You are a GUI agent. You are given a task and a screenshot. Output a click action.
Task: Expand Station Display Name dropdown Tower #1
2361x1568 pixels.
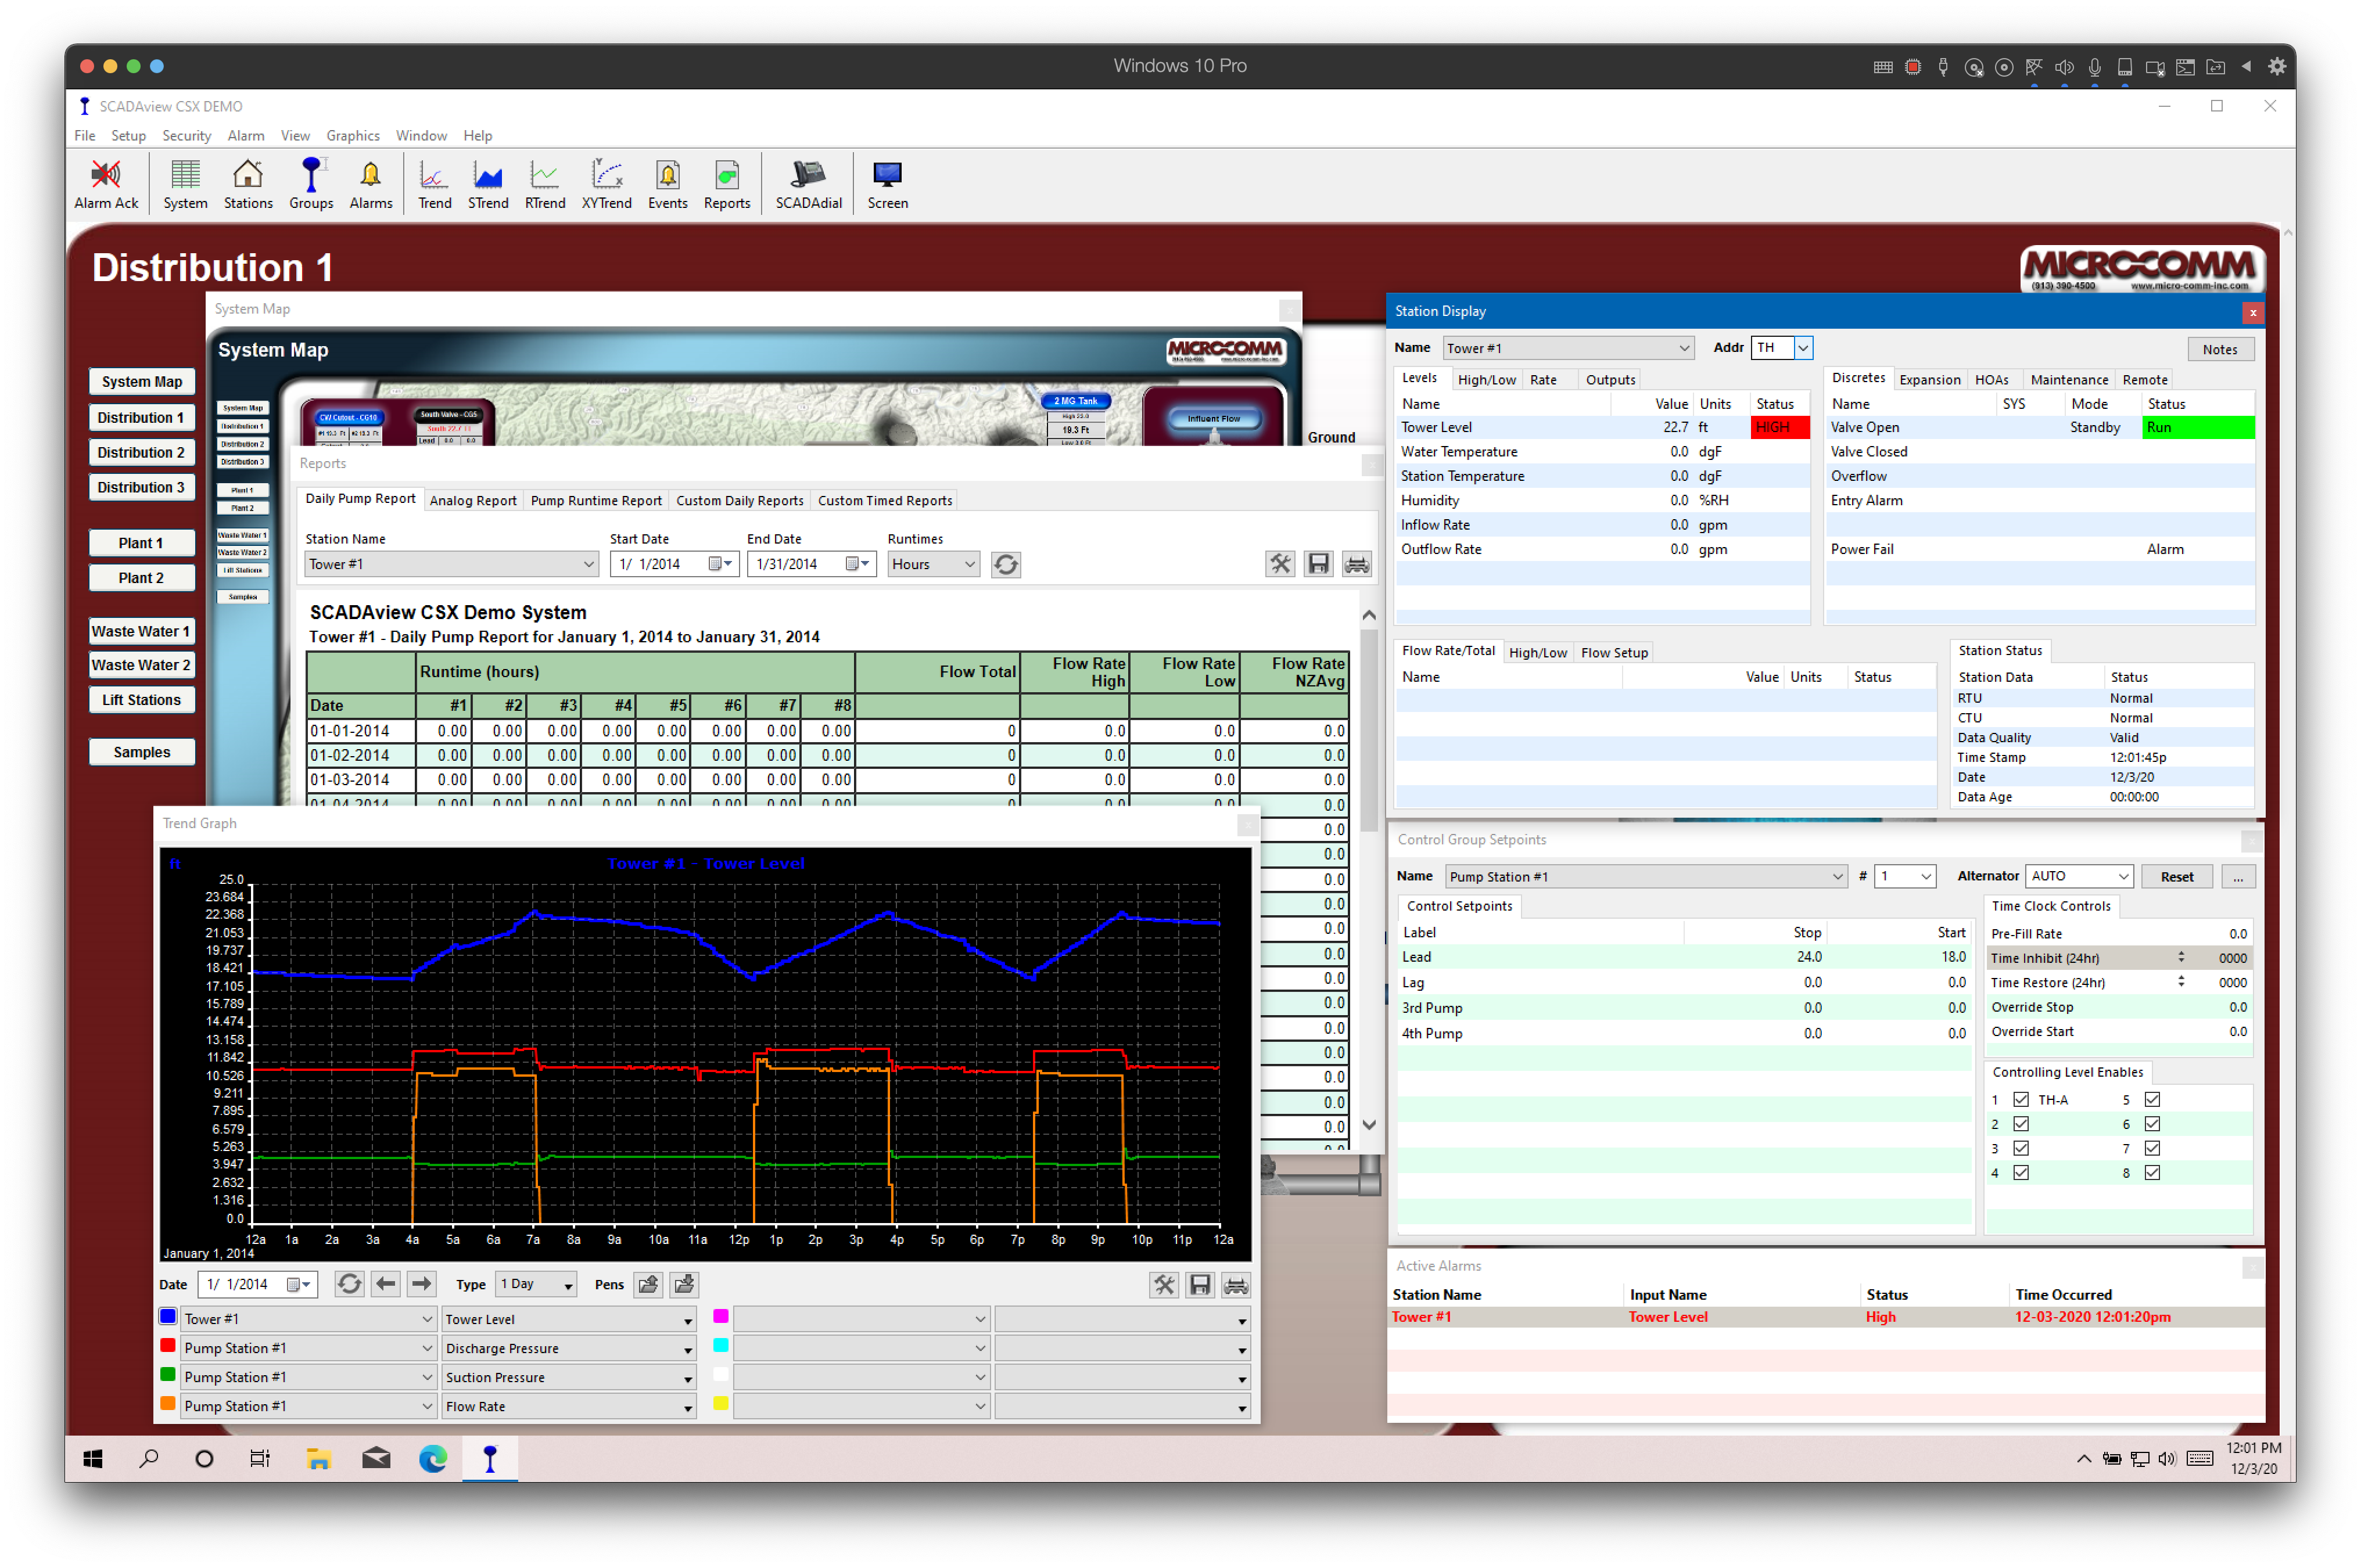pos(1567,348)
